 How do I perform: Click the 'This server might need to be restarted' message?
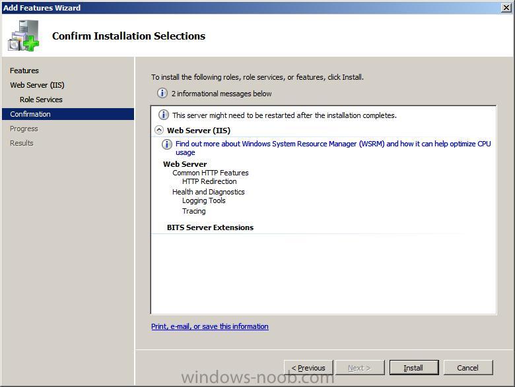pos(285,115)
